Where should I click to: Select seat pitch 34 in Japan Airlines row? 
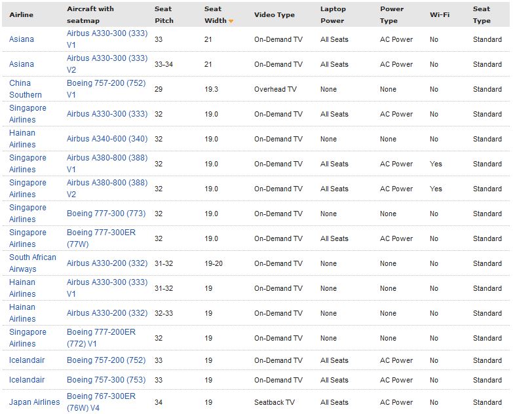[x=159, y=402]
